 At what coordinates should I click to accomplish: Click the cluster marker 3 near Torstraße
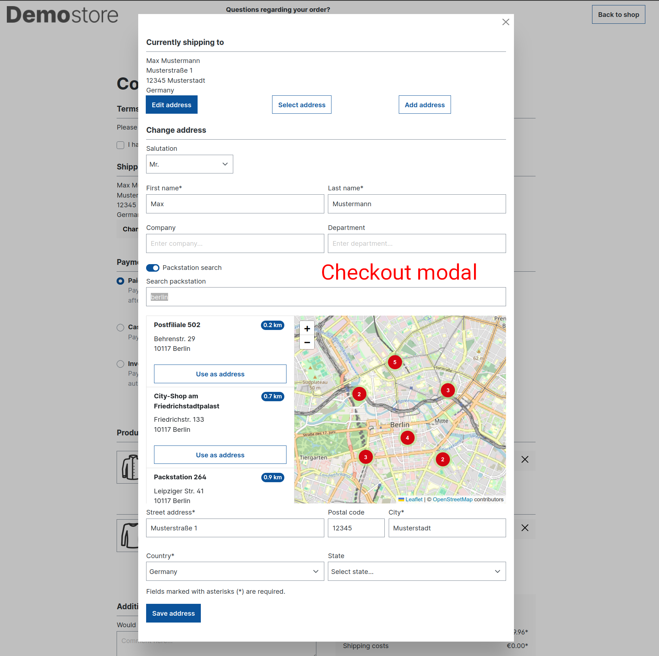coord(448,390)
